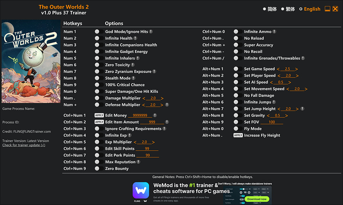Increase Set Gravity value with right arrow

tap(287, 115)
